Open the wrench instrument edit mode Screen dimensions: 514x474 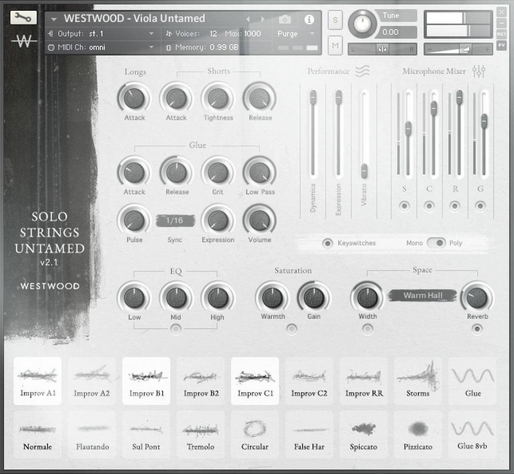click(23, 17)
